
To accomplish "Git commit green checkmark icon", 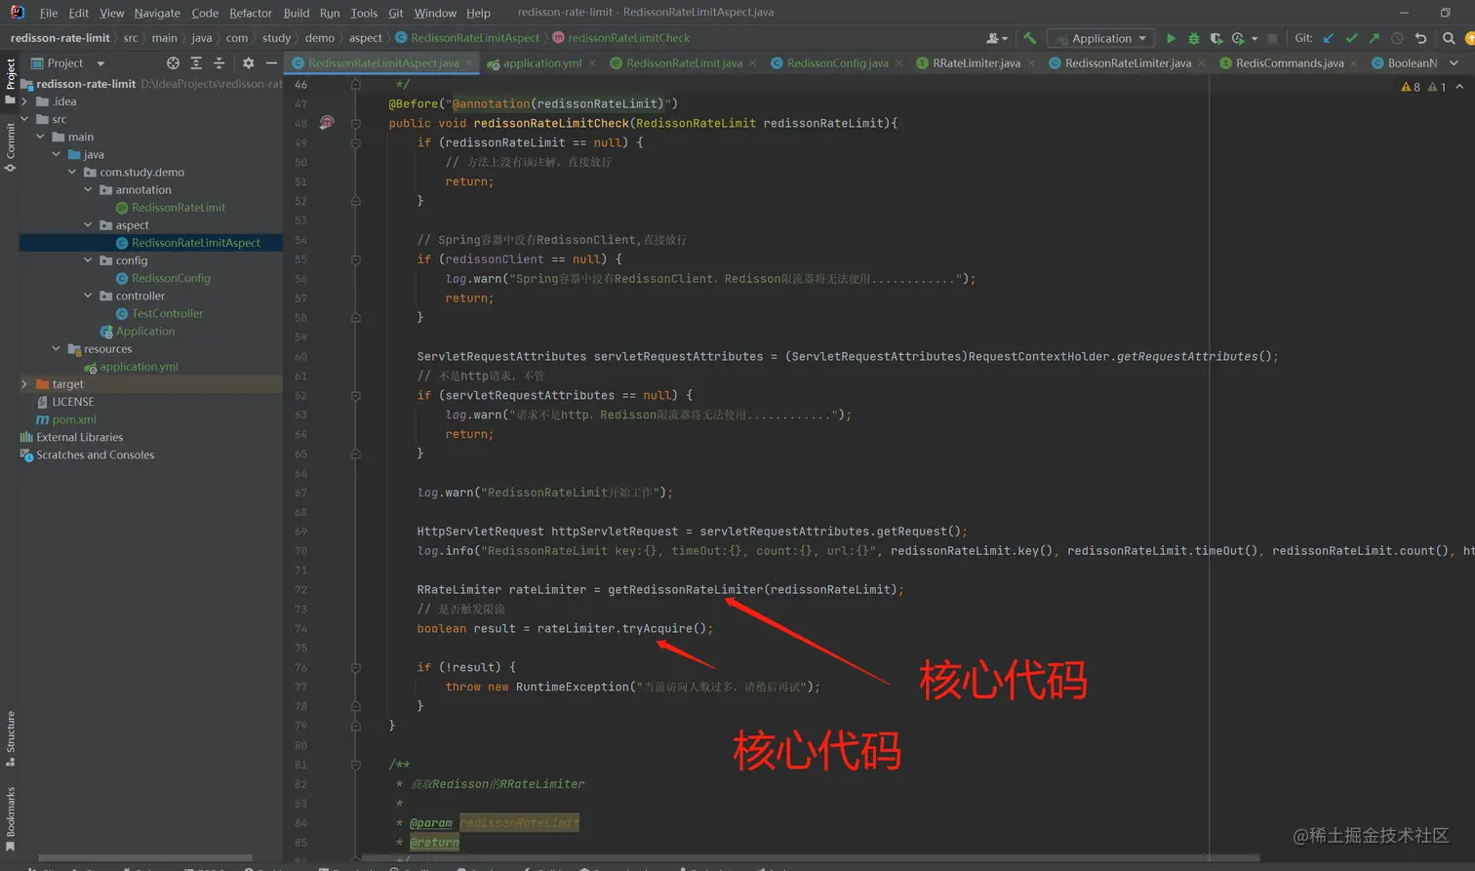I will click(x=1351, y=38).
